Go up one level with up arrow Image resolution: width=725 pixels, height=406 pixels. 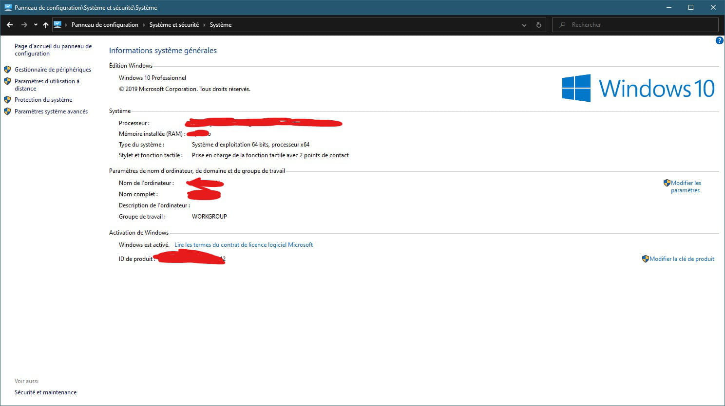tap(46, 25)
